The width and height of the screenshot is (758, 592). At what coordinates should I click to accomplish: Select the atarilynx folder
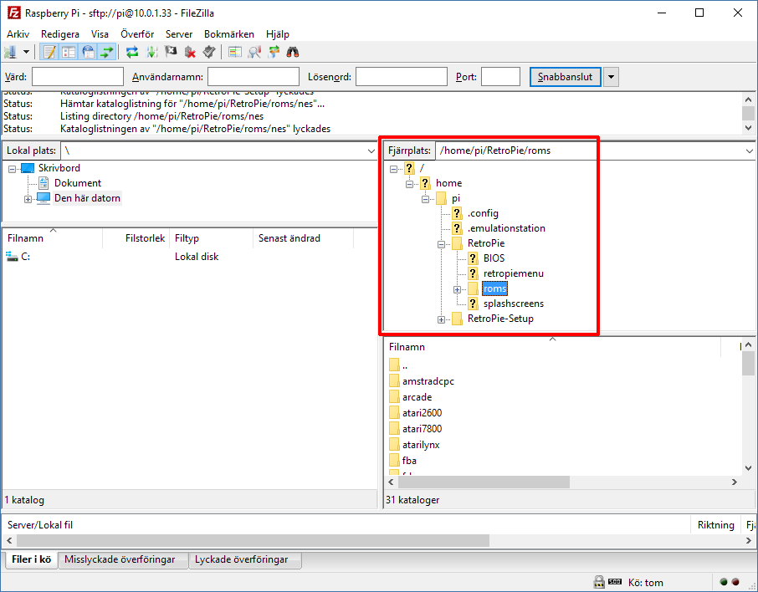(421, 445)
